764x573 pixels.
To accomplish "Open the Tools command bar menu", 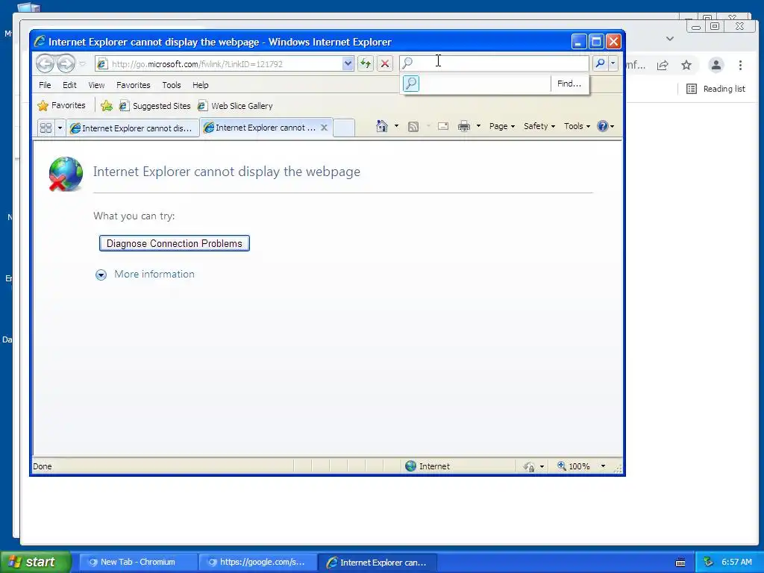I will coord(577,126).
